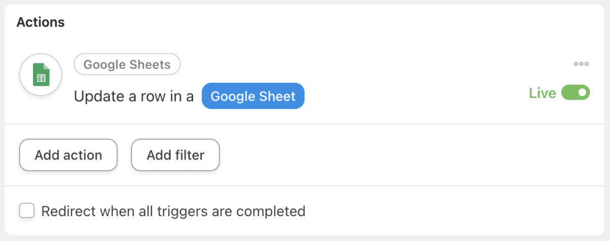Click the Google Sheets outlined tag
The width and height of the screenshot is (610, 241).
[x=127, y=65]
